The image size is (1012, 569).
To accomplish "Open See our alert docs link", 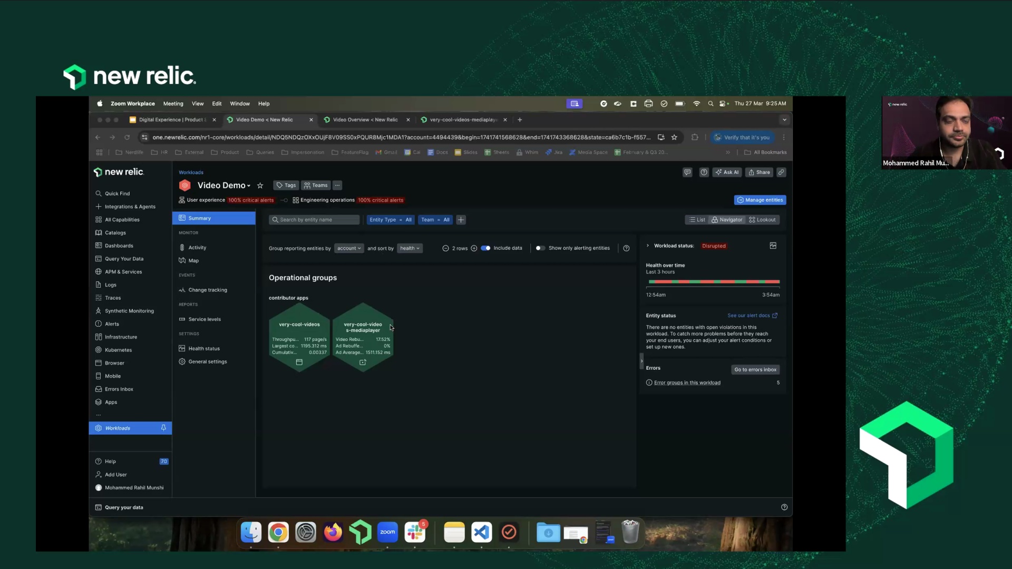I will 752,316.
